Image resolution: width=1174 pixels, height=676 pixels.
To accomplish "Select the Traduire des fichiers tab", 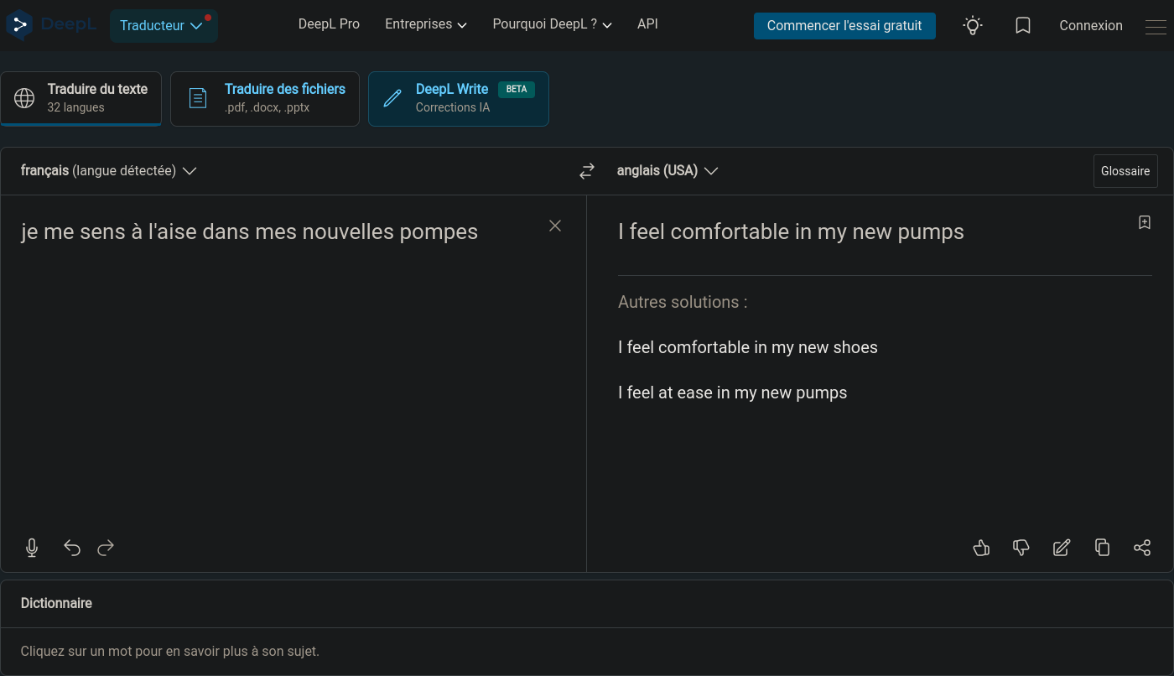I will (x=265, y=98).
